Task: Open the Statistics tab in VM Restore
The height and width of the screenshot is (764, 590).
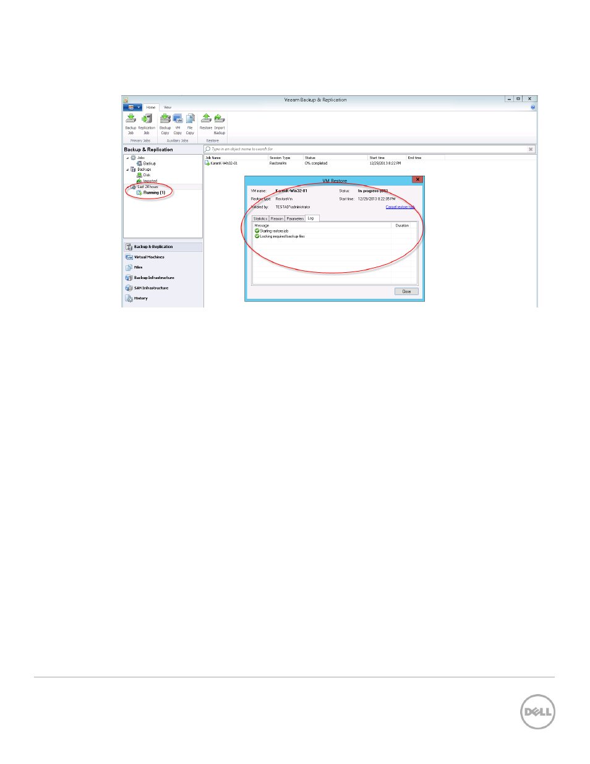Action: point(260,218)
